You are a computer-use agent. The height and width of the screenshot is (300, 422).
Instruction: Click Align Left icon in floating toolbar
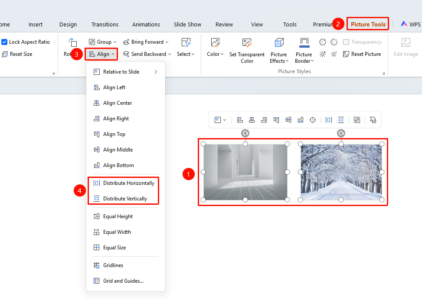click(x=240, y=120)
